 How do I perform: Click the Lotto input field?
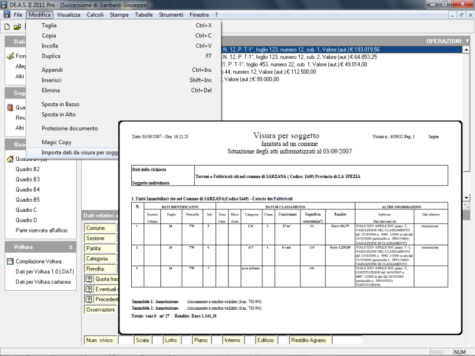click(x=186, y=340)
